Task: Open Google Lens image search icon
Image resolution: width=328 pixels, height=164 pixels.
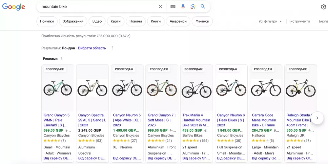Action: point(193,7)
